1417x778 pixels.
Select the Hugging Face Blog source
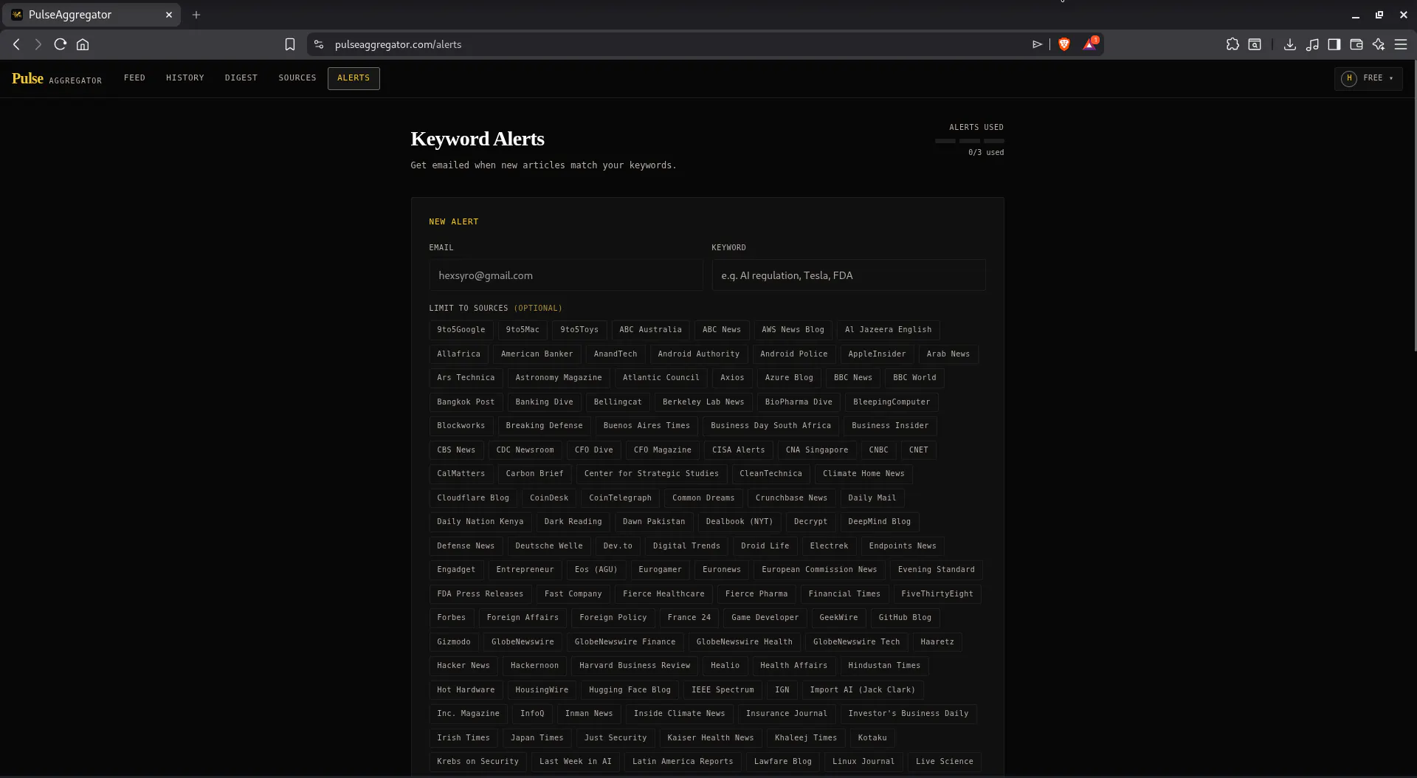pos(630,690)
